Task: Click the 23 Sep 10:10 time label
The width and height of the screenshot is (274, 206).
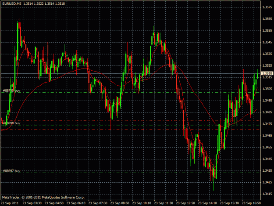Action: [142, 203]
